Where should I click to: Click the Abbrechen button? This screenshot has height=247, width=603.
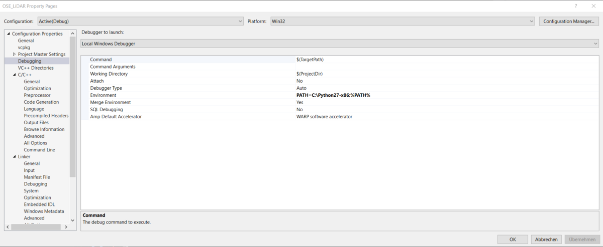[x=546, y=239]
